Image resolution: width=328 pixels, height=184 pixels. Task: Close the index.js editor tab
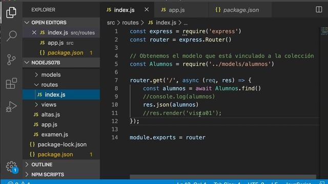tap(147, 10)
